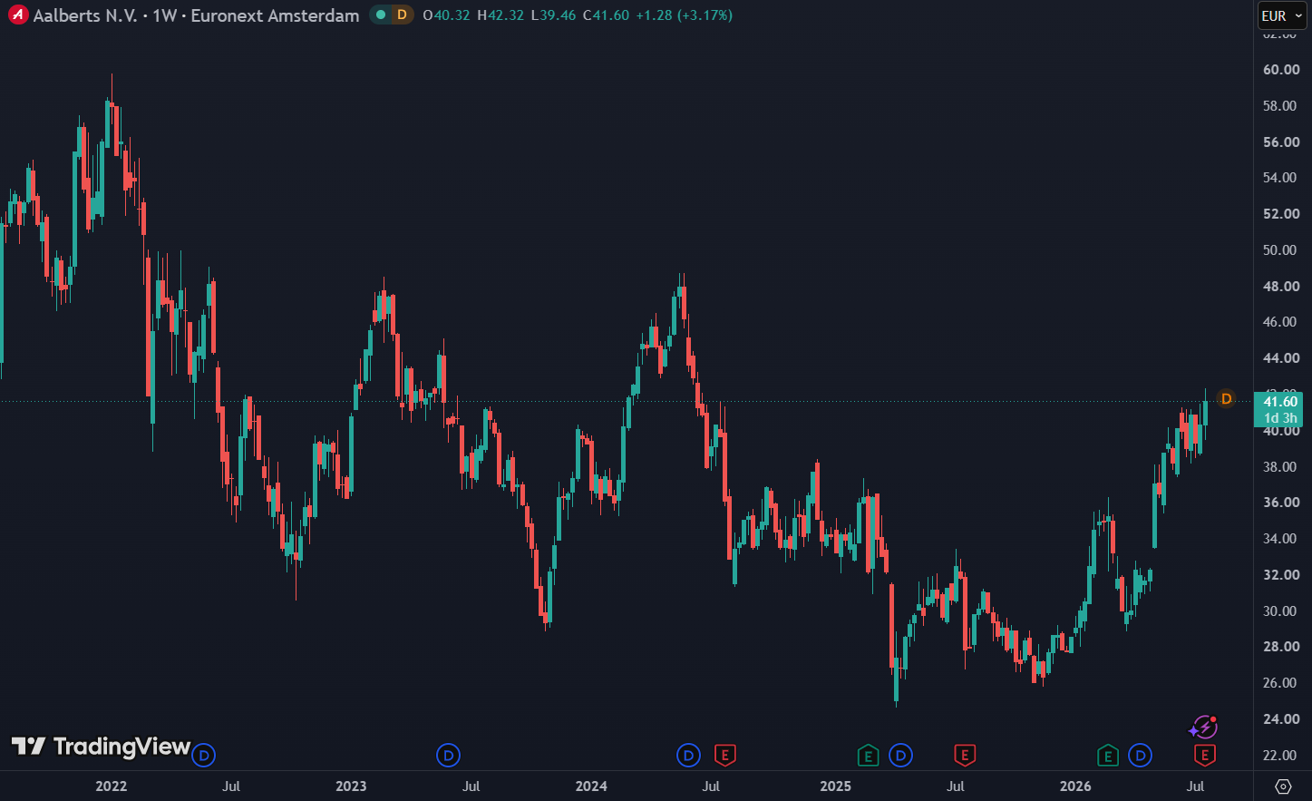Open the red earnings marker from Jul 2024

pyautogui.click(x=724, y=755)
